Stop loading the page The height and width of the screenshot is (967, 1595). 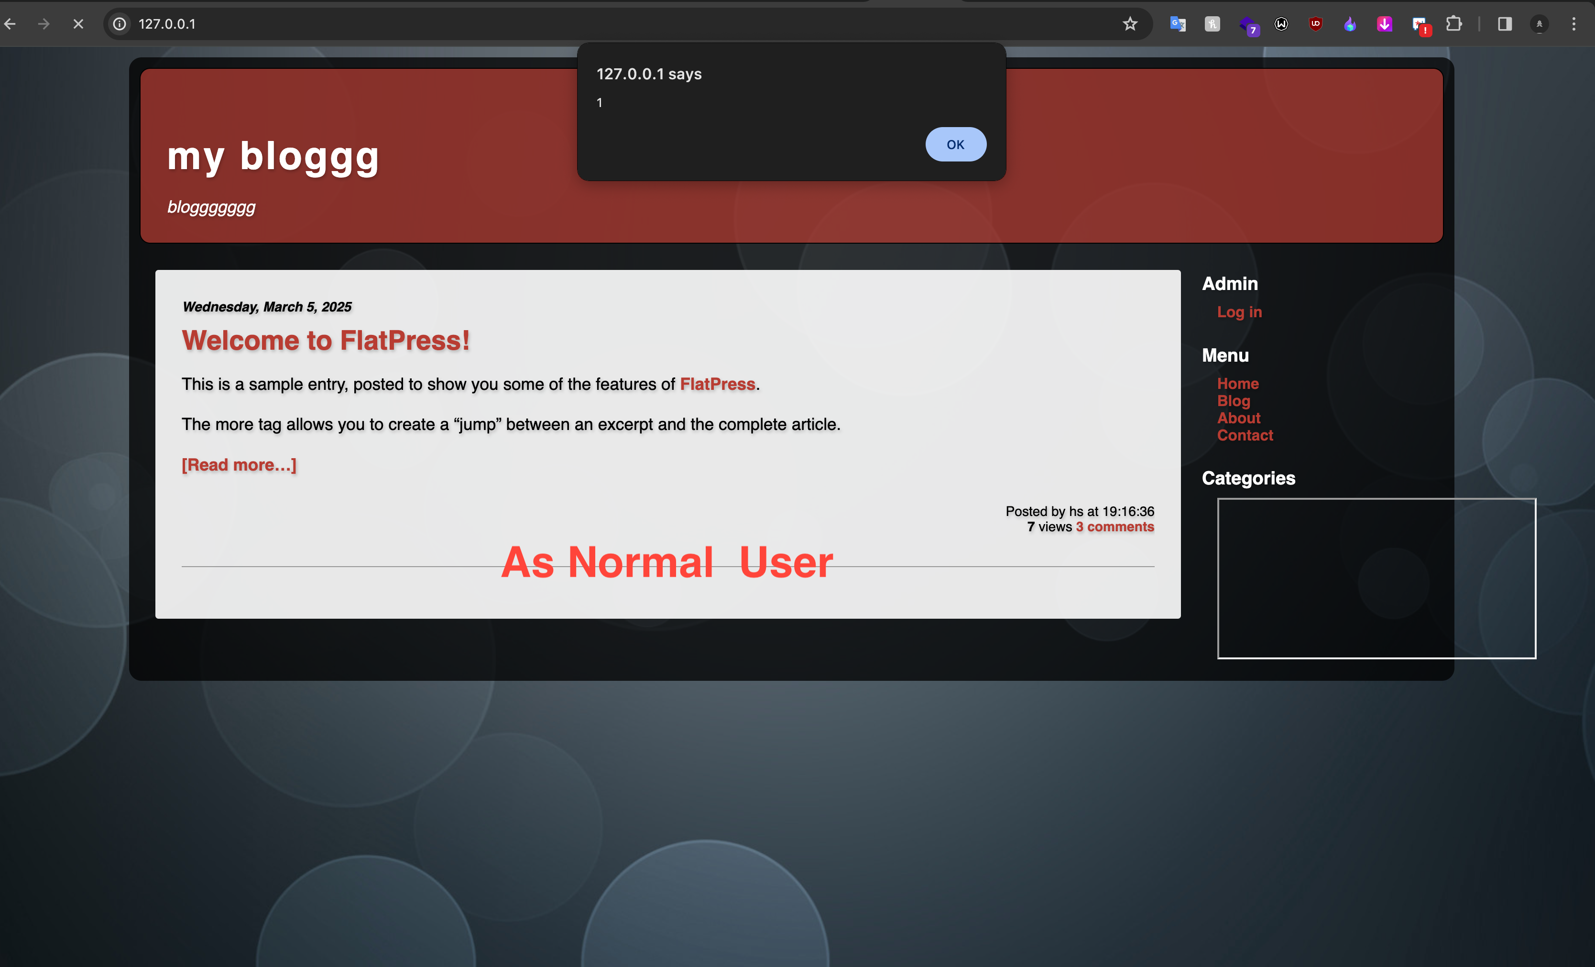78,24
